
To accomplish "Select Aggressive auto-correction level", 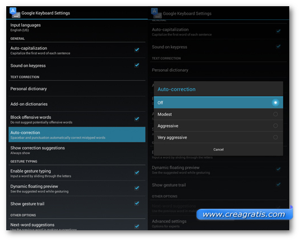I will [218, 126].
